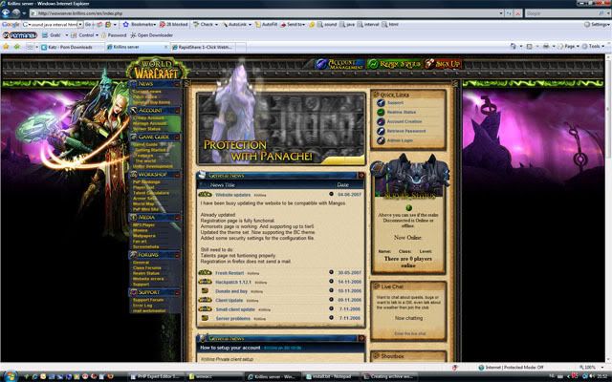612x382 pixels.
Task: Switch to the RapidShare 1-Click tab
Action: (x=202, y=47)
